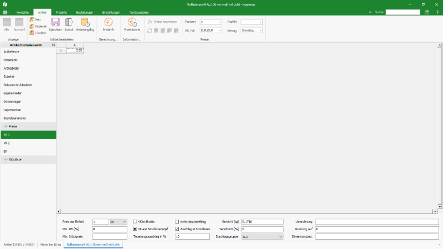This screenshot has height=249, width=443.
Task: Click Kopieren to copy the article
Action: pyautogui.click(x=38, y=26)
